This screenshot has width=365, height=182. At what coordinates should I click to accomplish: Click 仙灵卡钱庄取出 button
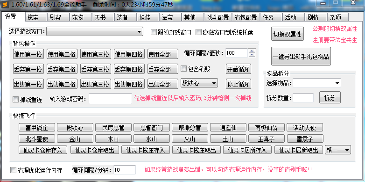click(196, 150)
